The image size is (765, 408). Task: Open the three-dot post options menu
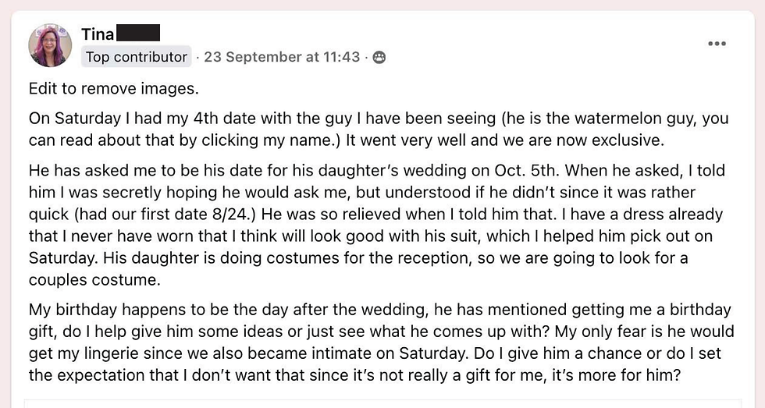pos(717,44)
